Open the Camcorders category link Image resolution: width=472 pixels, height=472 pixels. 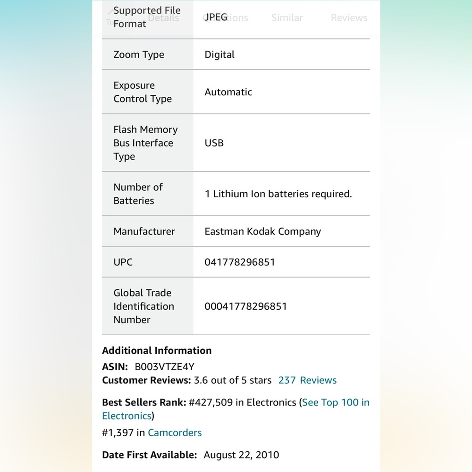pos(175,432)
